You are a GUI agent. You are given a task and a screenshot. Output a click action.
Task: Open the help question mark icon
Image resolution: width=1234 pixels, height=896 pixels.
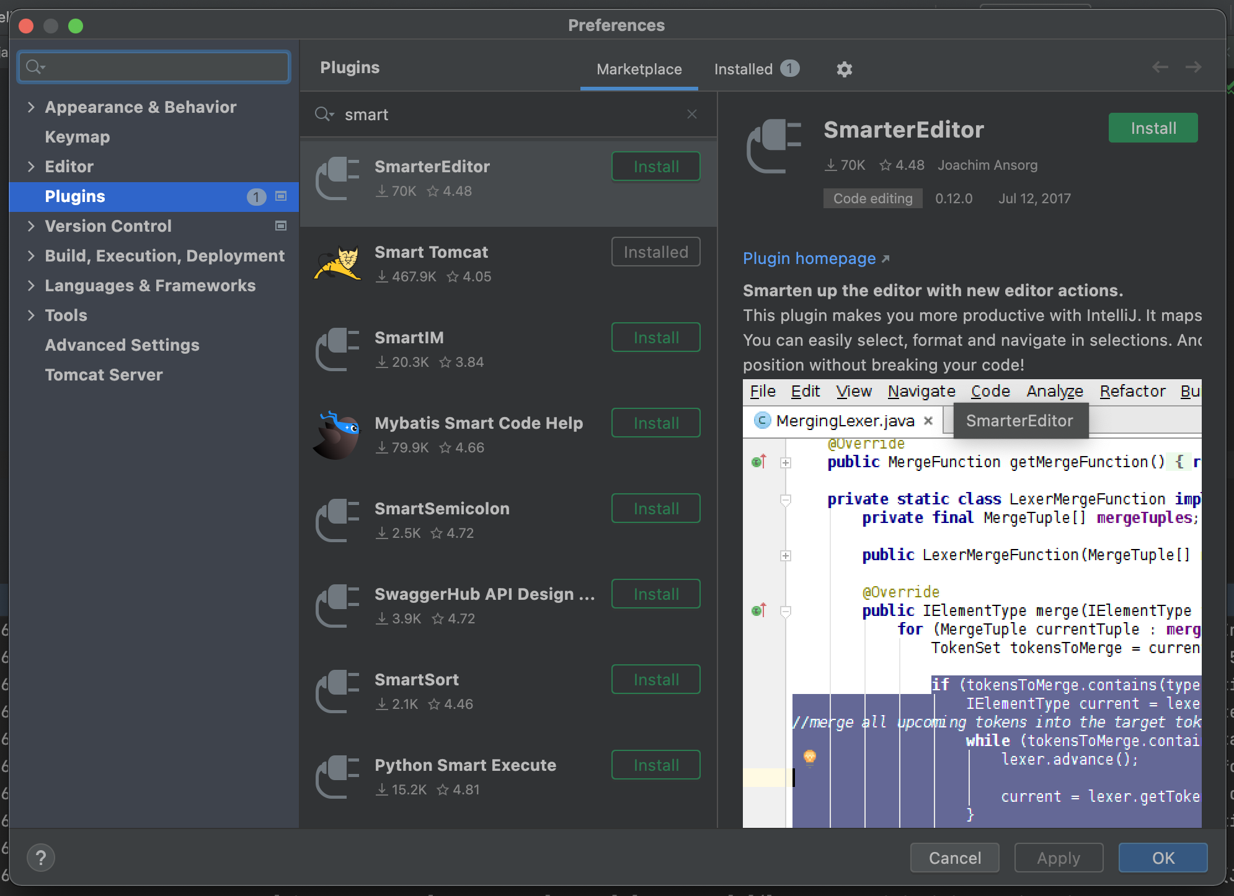coord(41,858)
